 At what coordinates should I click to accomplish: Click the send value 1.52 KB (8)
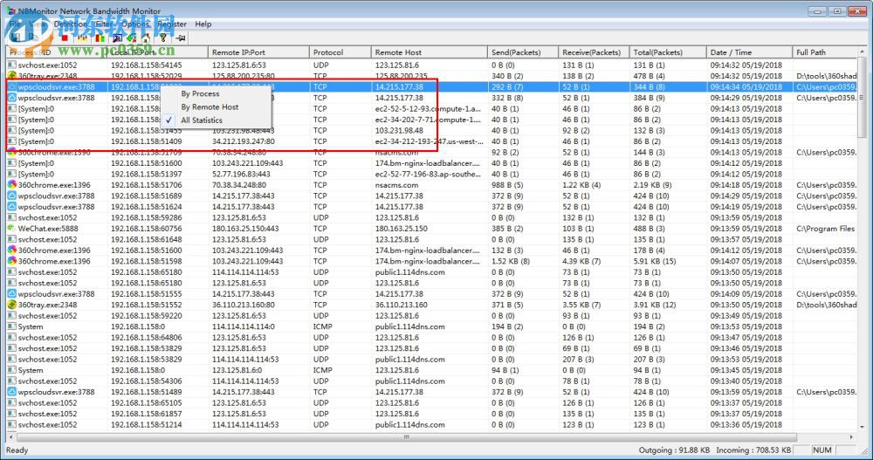coord(511,261)
